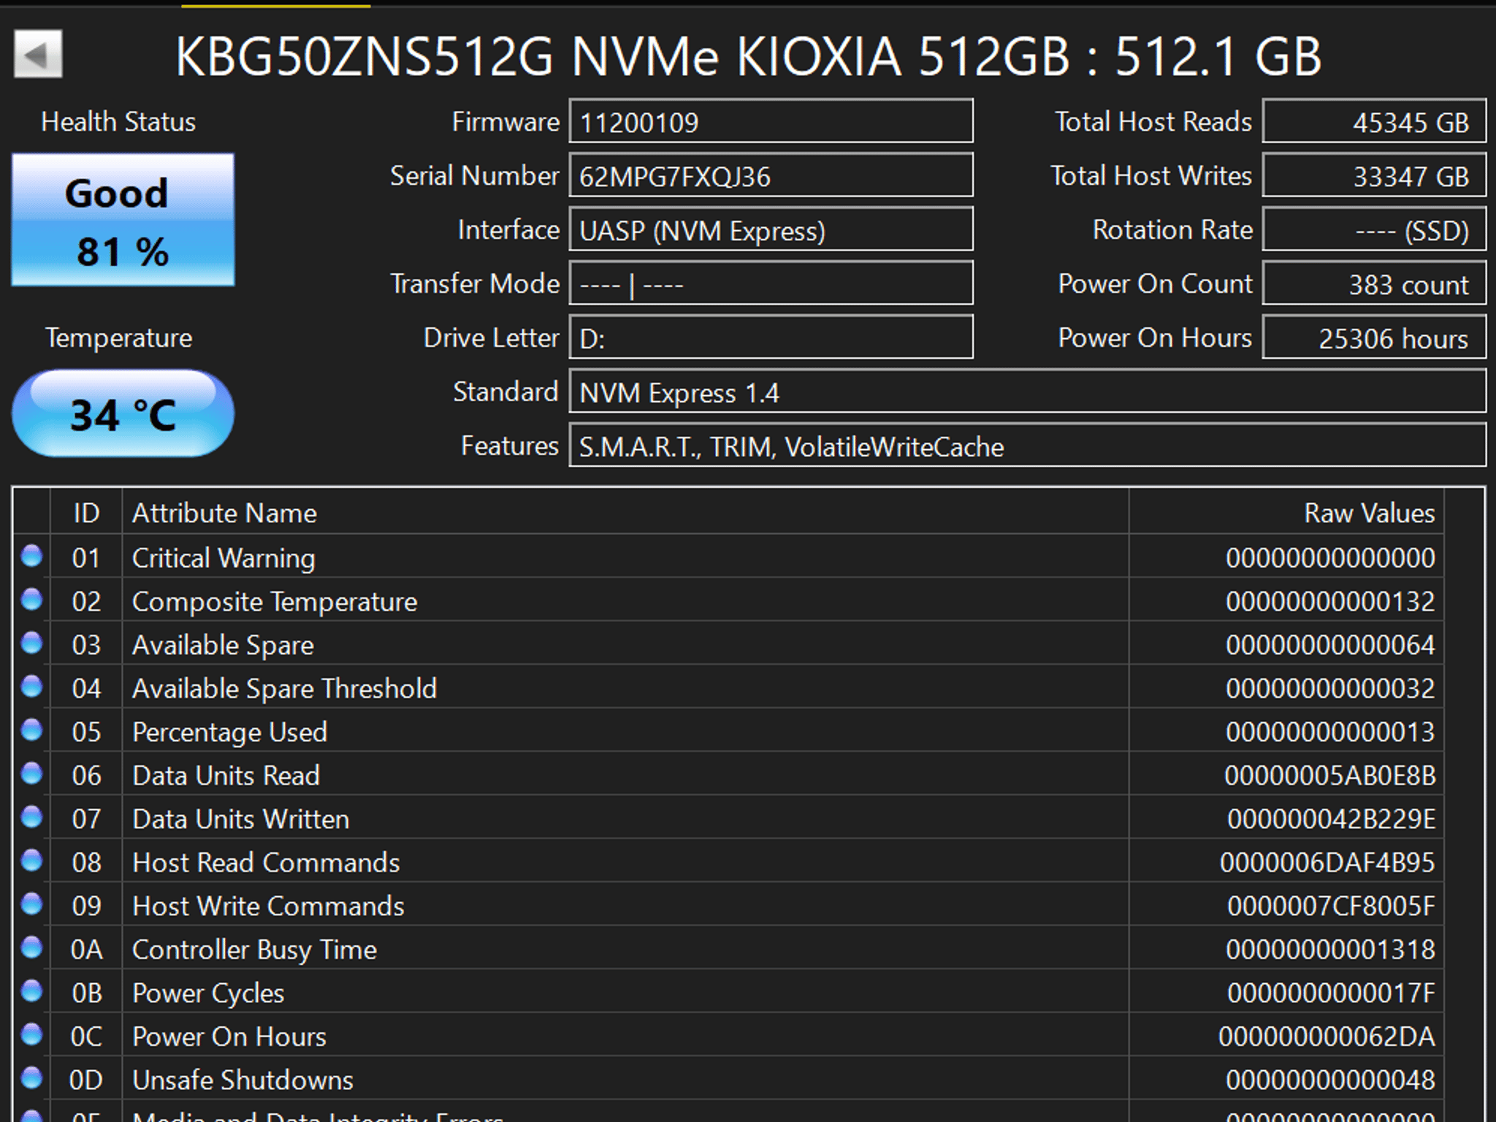Screen dimensions: 1496x1122
Task: Click raw value 00000000000064
Action: (1330, 645)
